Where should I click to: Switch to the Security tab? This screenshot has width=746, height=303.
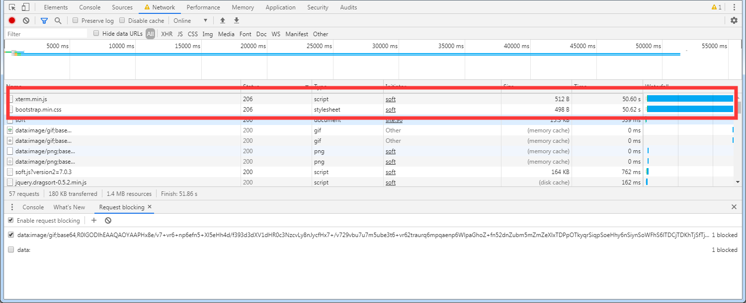(x=318, y=7)
